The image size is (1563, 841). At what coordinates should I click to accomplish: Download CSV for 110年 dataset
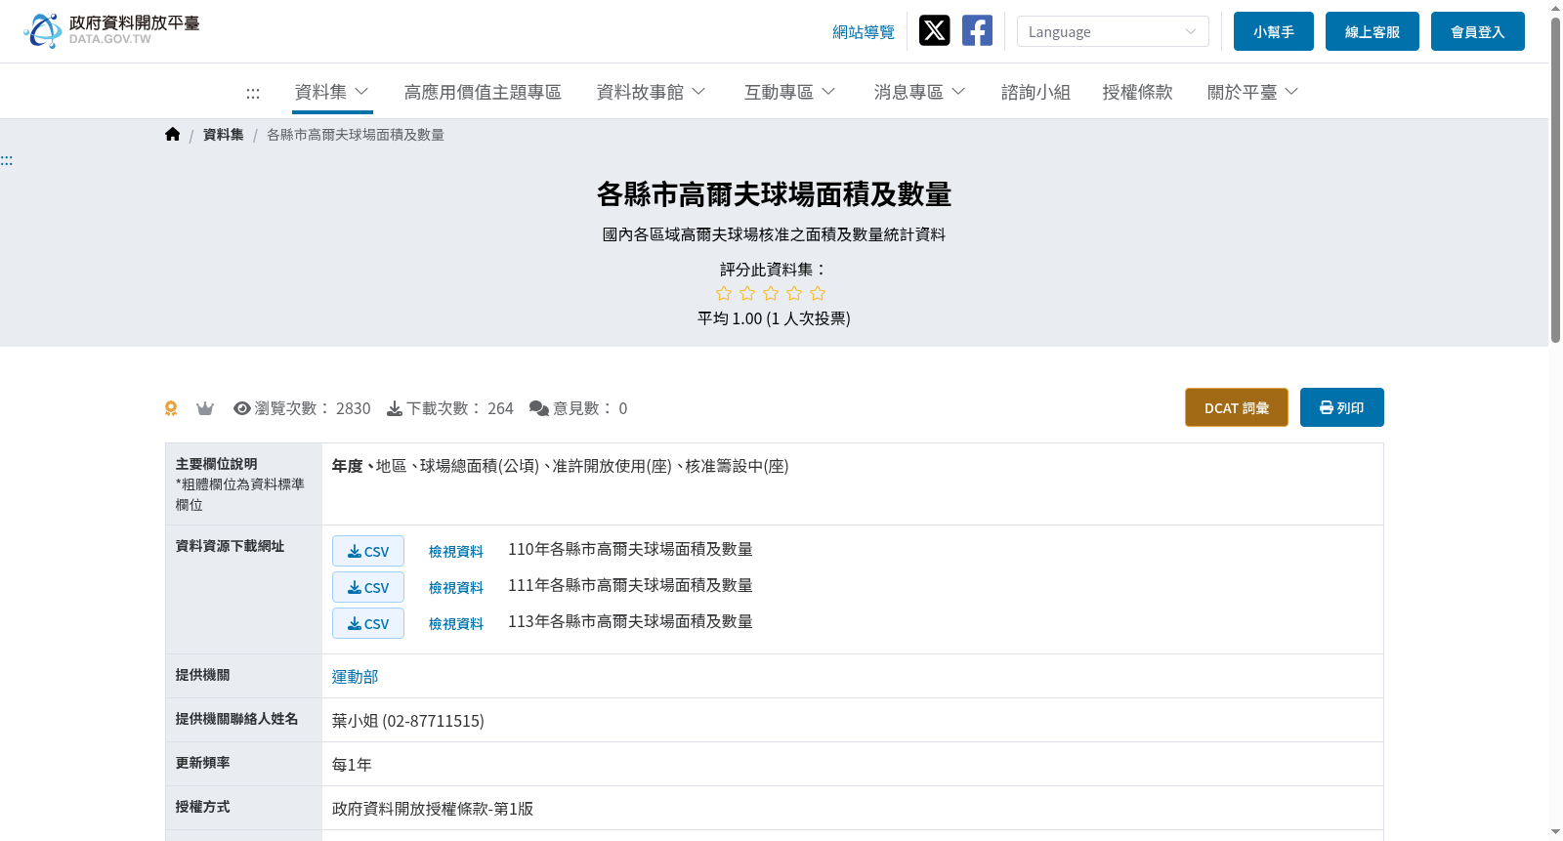tap(368, 551)
